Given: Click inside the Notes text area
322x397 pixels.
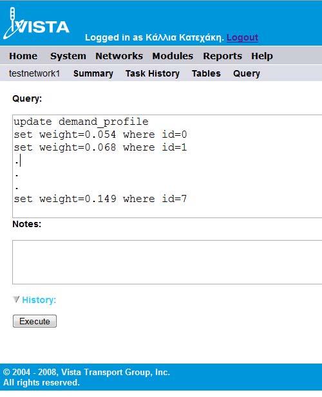Looking at the screenshot, I should [167, 262].
